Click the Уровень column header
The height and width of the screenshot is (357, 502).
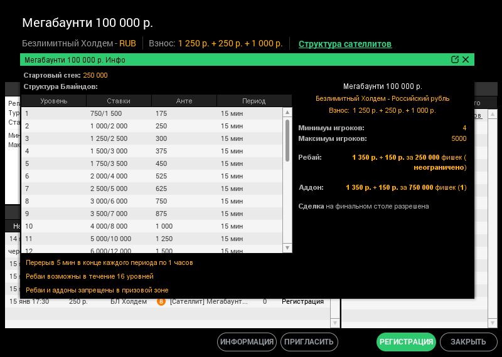pos(54,101)
